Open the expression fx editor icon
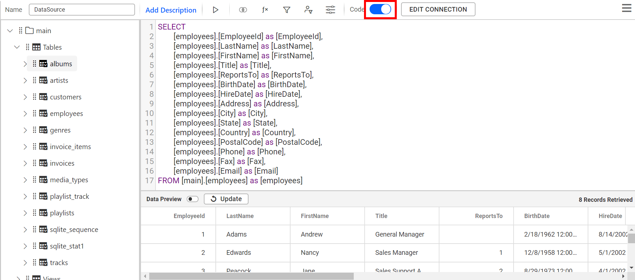Screen dimensions: 635x280 tap(265, 10)
